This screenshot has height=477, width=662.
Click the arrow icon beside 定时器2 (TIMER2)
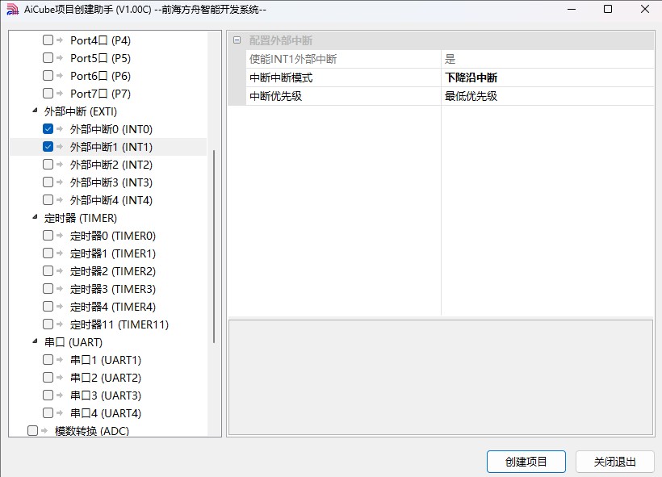(x=60, y=270)
